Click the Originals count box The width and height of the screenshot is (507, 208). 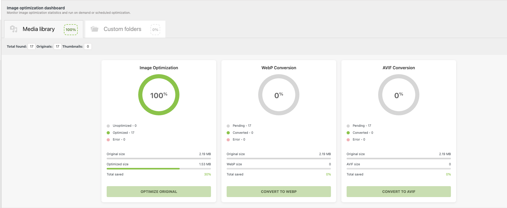click(57, 47)
